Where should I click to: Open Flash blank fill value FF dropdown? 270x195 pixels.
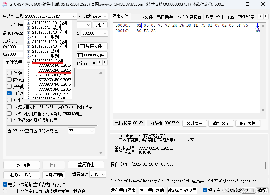pyautogui.click(x=92, y=131)
